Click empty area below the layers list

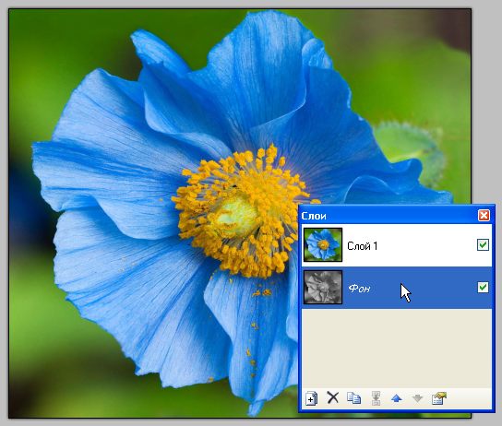click(397, 348)
